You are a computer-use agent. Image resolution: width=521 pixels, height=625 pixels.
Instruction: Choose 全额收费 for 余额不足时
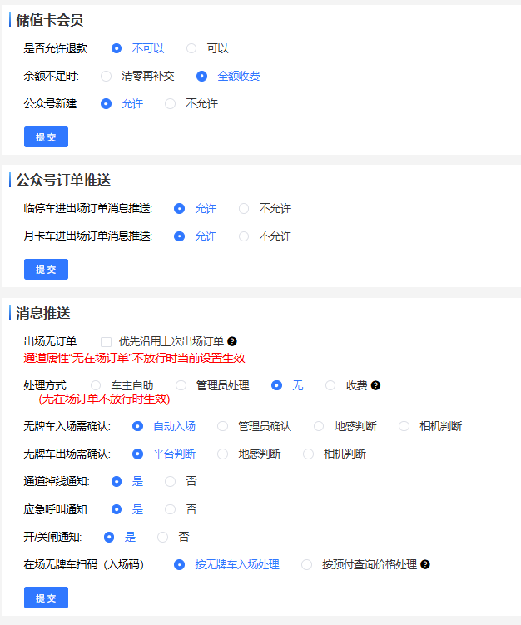pos(201,76)
